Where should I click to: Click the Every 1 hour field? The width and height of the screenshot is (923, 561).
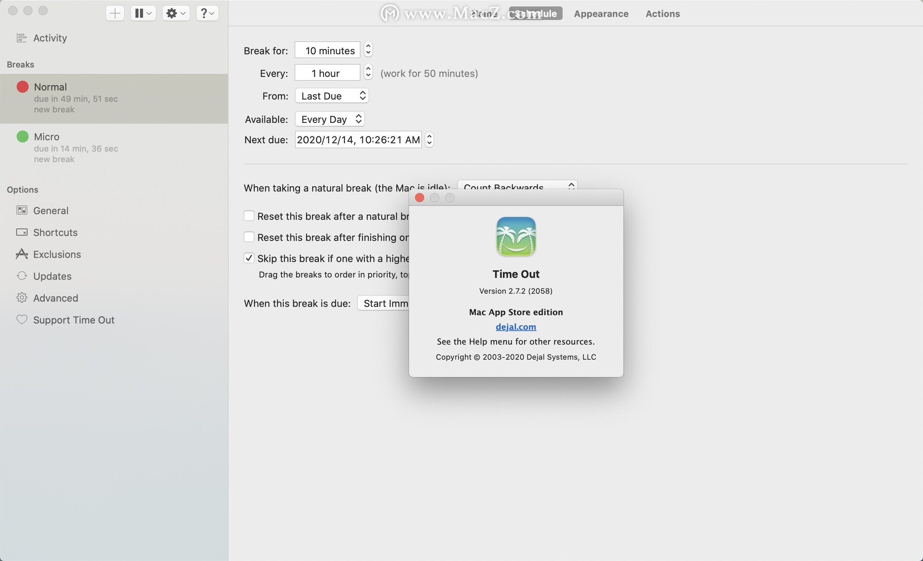327,73
